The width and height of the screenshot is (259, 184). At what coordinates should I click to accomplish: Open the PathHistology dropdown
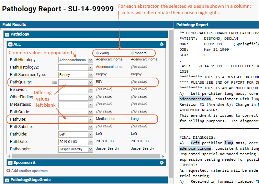coord(90,60)
